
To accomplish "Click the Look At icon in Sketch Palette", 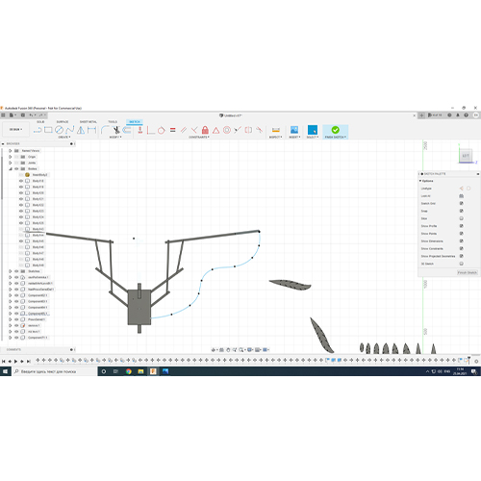I will click(x=462, y=195).
